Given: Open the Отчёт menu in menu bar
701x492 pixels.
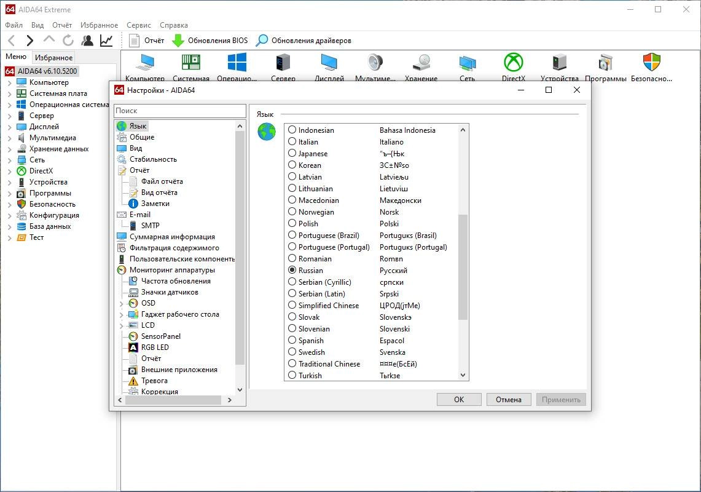Looking at the screenshot, I should click(61, 25).
